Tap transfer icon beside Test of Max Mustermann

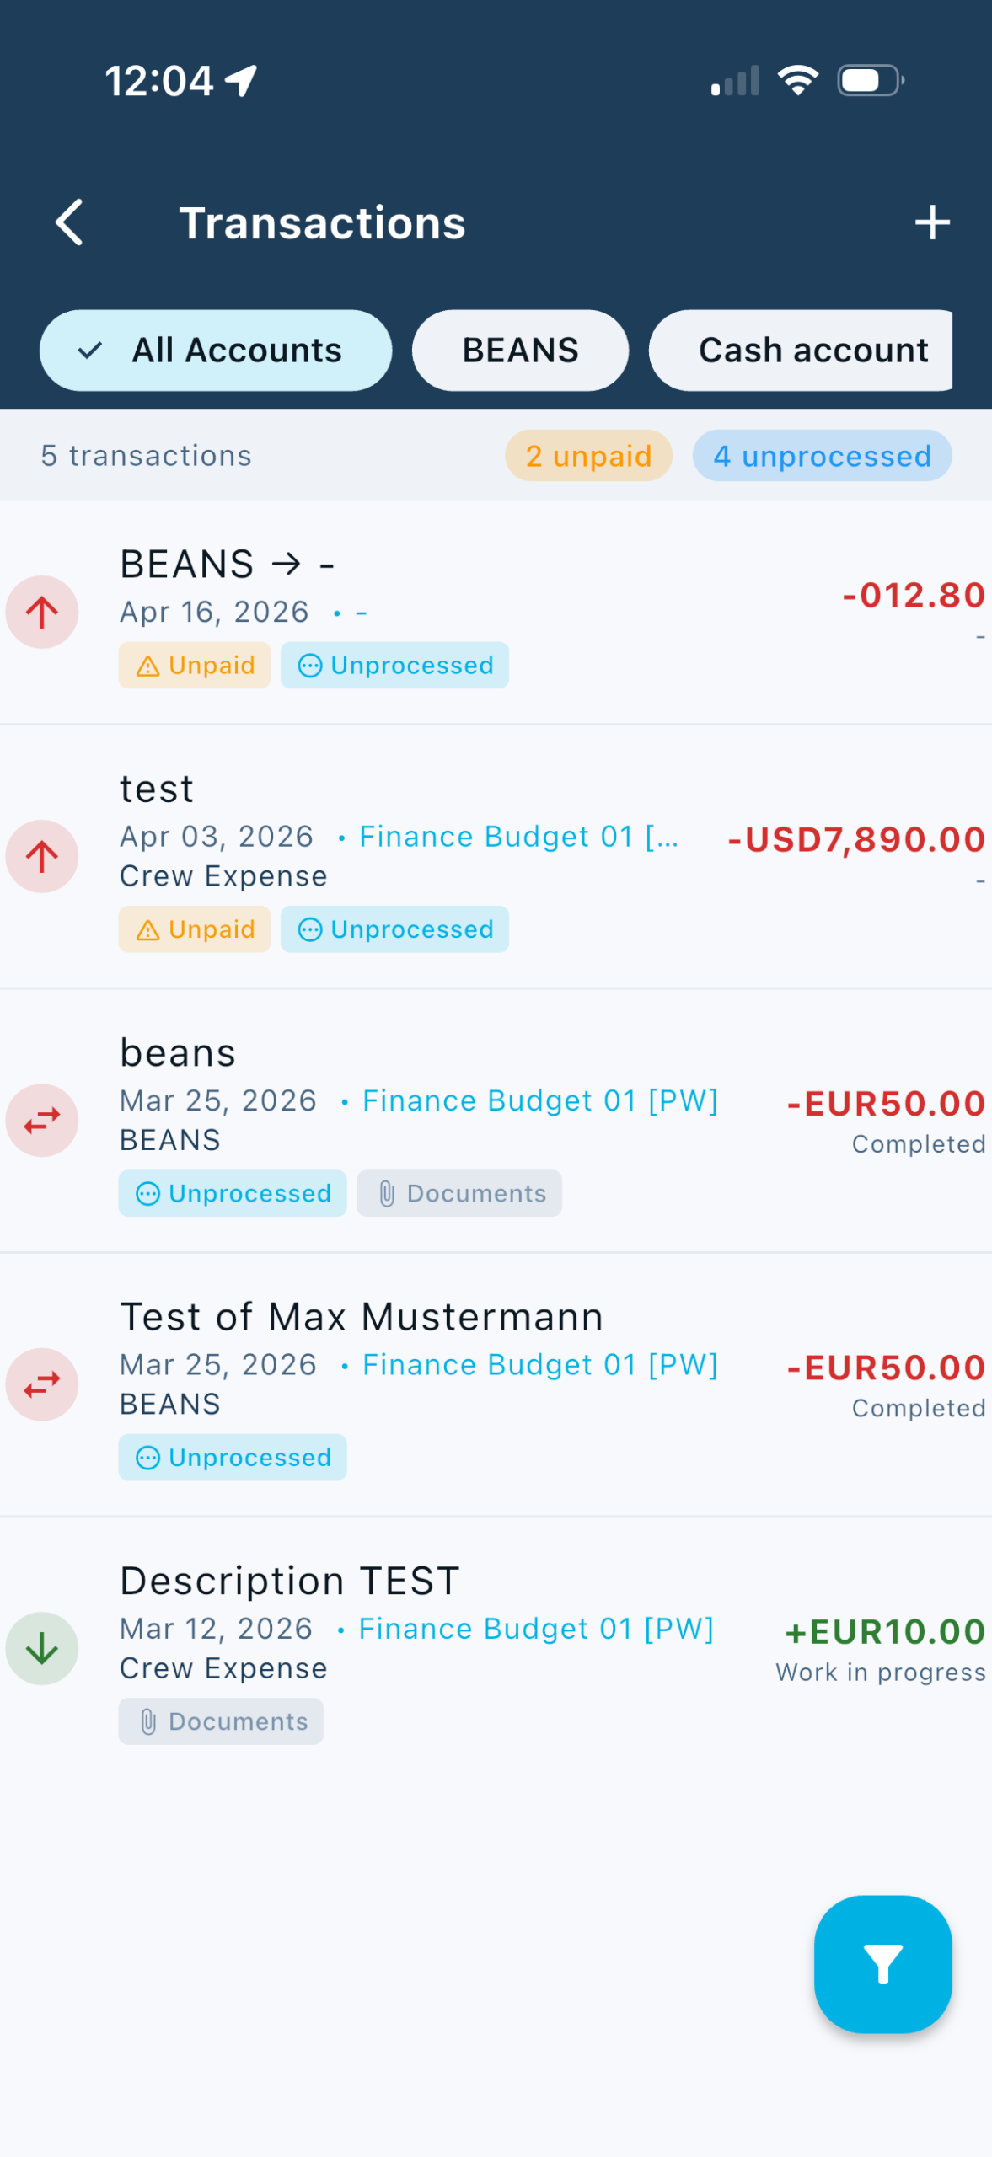[42, 1384]
